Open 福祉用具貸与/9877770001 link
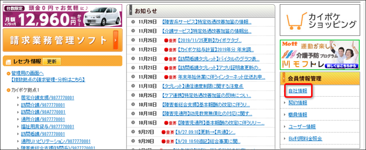Screen dimensions: 366x150 [48, 127]
